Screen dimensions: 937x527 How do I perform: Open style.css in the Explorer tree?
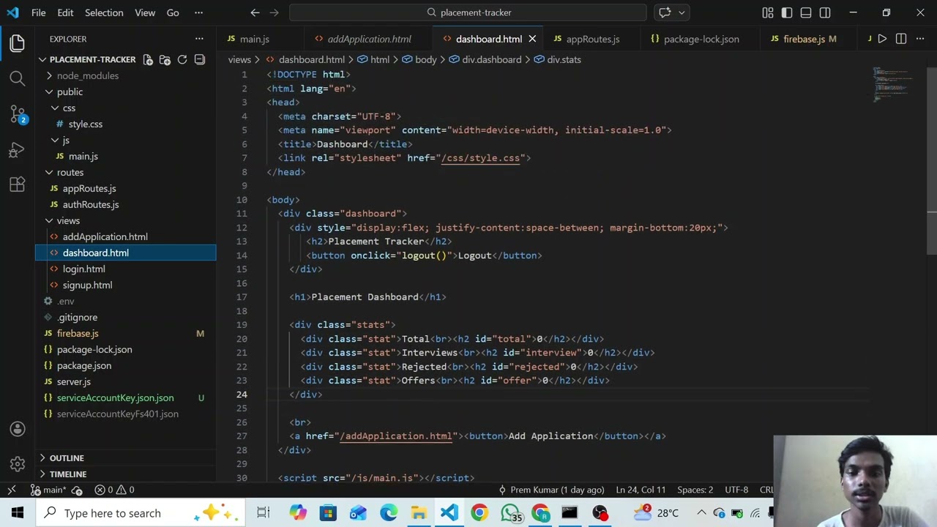click(x=86, y=124)
